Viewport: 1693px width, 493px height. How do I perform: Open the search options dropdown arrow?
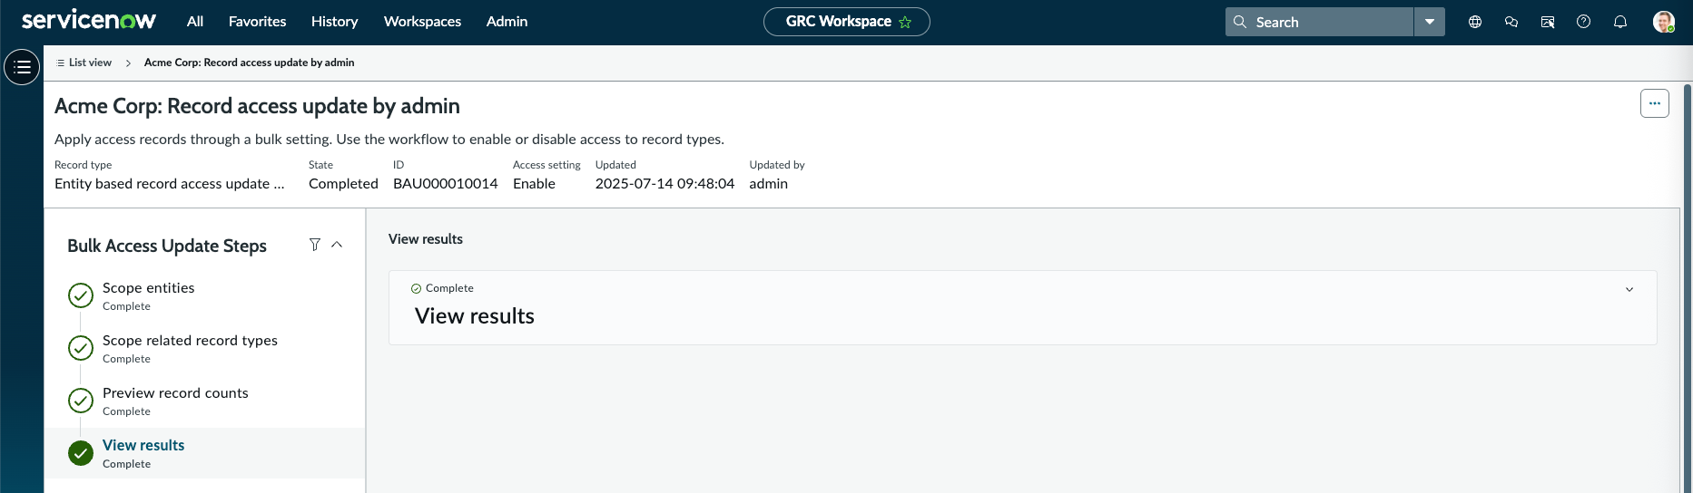(x=1430, y=22)
